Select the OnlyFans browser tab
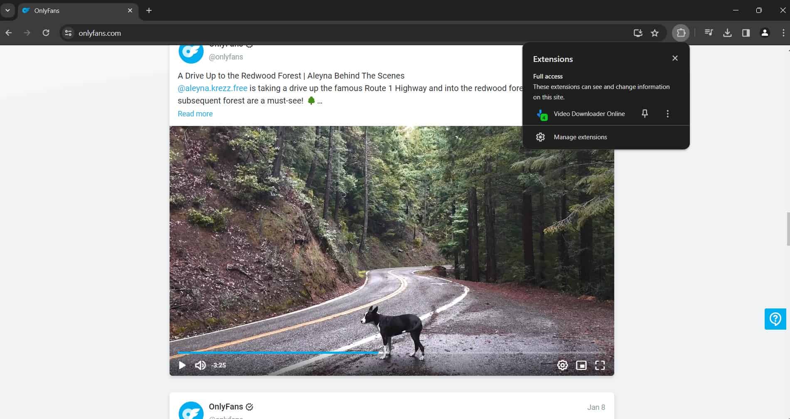The width and height of the screenshot is (790, 419). click(x=78, y=10)
